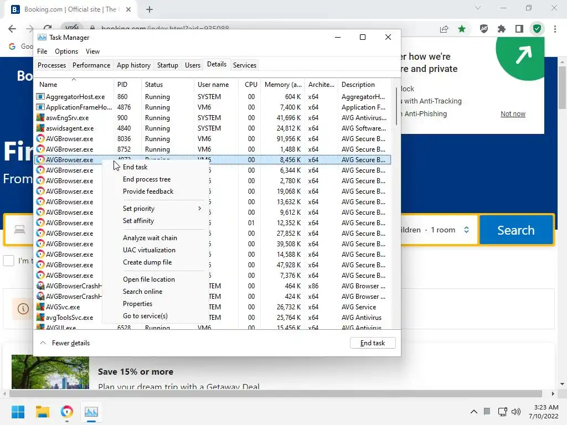Toggle the browser side panel icon

coord(519,29)
